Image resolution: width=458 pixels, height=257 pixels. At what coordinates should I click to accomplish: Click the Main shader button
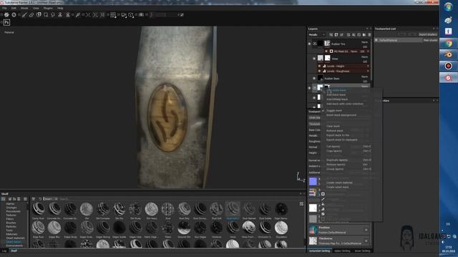(431, 40)
